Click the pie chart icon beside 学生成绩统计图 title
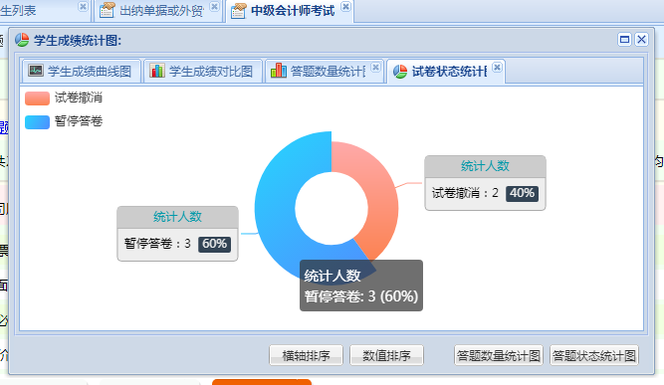Image resolution: width=664 pixels, height=385 pixels. pyautogui.click(x=22, y=40)
